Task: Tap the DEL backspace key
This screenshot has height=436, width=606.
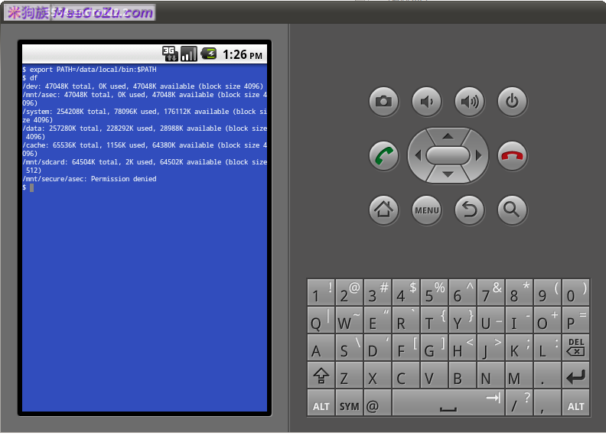Action: 576,347
